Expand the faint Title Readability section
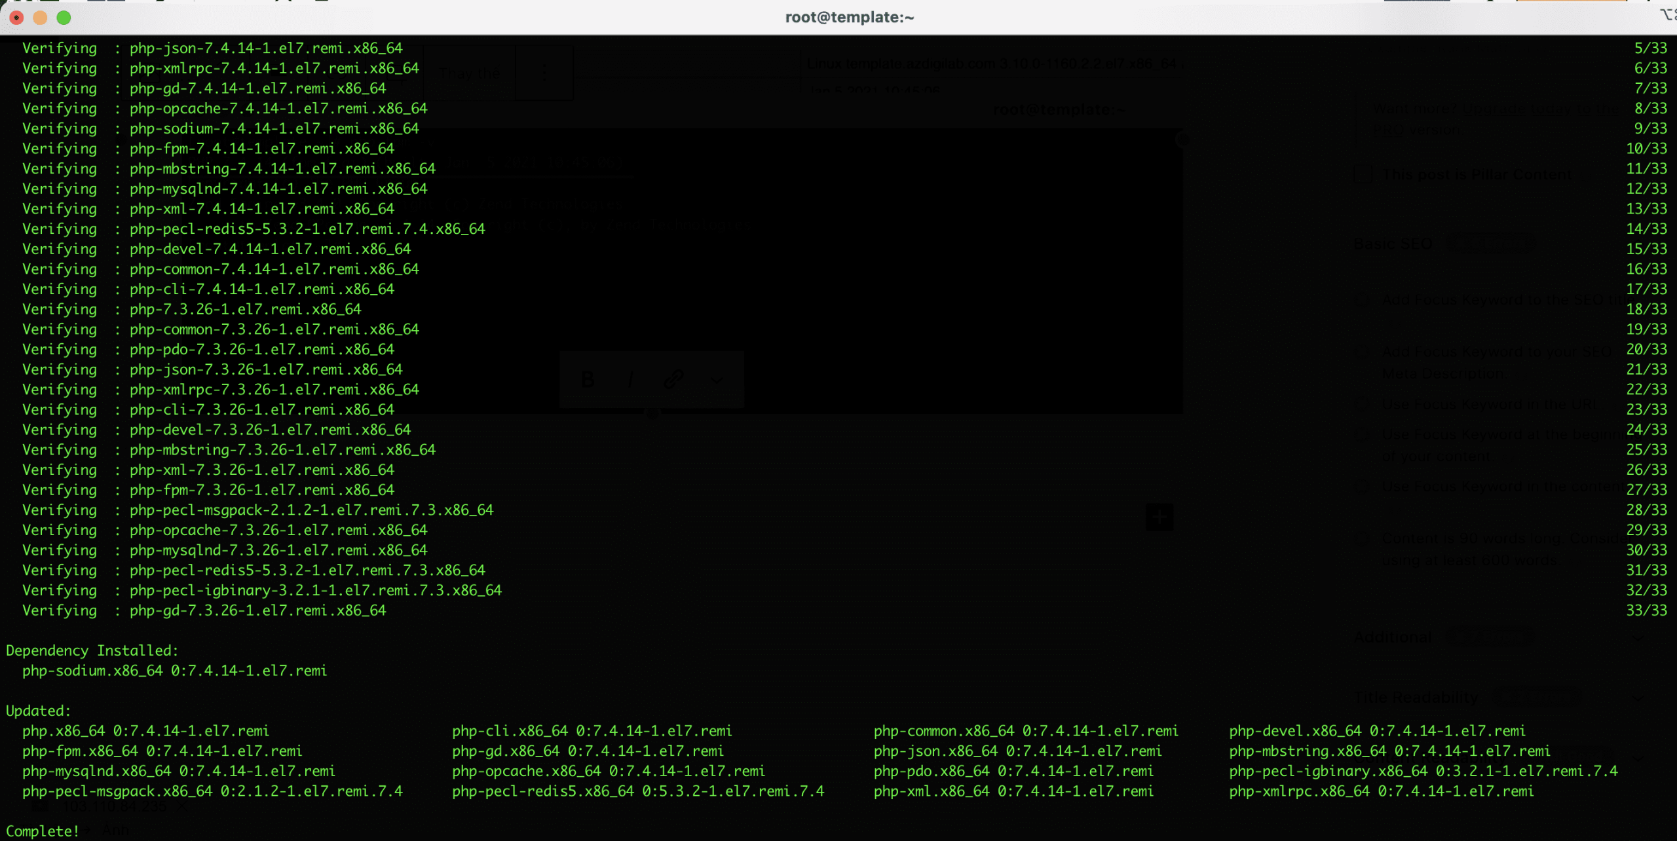 (x=1415, y=698)
